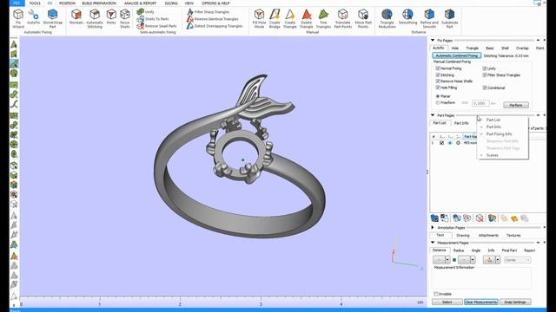Open the FILE menu
The height and width of the screenshot is (312, 556).
pos(17,3)
